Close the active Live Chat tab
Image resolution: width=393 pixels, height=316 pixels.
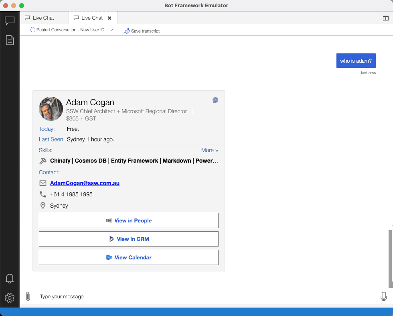[x=109, y=18]
